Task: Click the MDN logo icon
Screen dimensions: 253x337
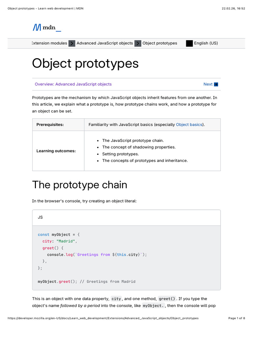Action: click(x=37, y=28)
